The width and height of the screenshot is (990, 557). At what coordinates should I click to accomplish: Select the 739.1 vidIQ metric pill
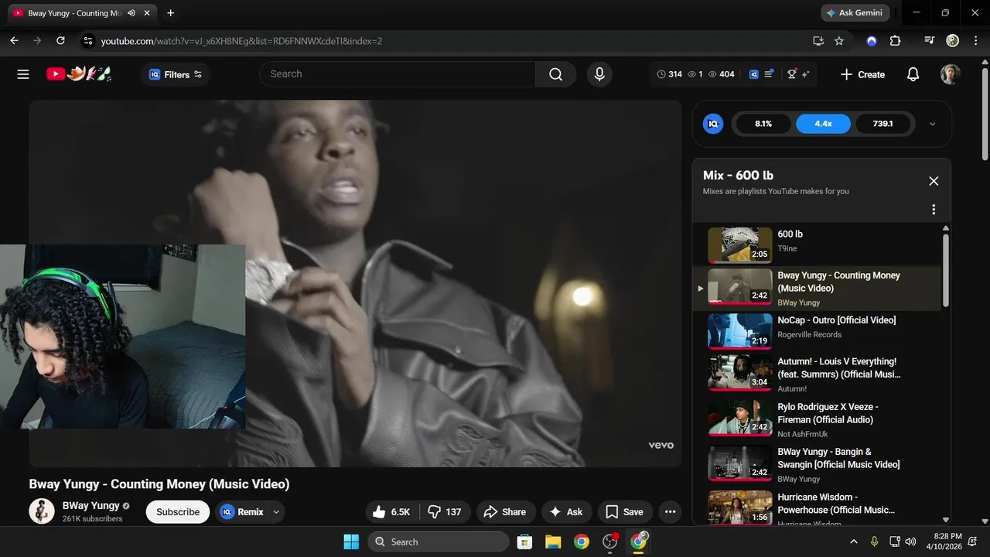click(883, 124)
